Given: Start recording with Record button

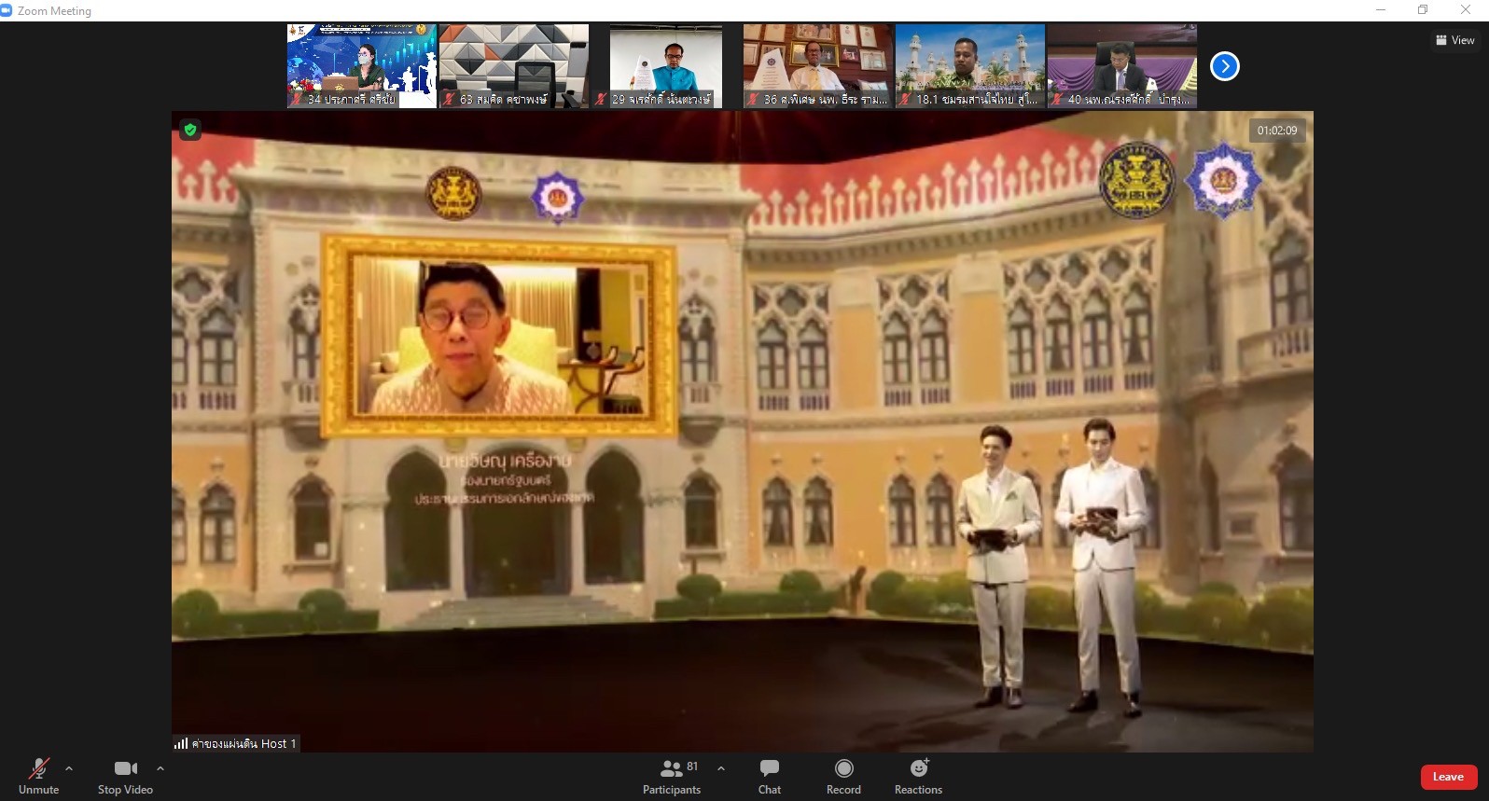Looking at the screenshot, I should [x=843, y=776].
